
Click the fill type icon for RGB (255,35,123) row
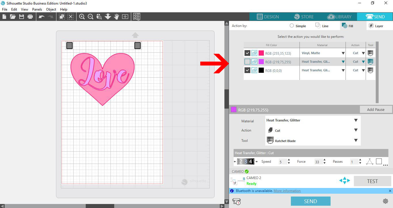[x=254, y=53]
